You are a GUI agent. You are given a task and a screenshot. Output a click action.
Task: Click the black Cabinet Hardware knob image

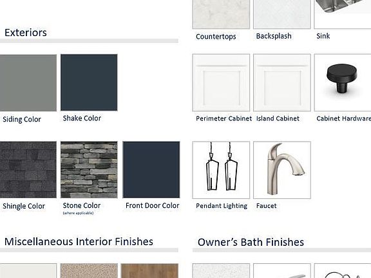pyautogui.click(x=343, y=82)
